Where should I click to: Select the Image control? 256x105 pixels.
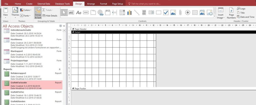[x=209, y=12]
